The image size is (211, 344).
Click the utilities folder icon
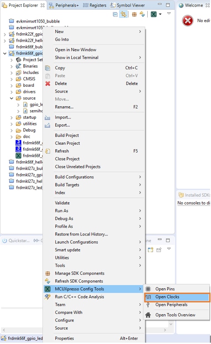click(19, 124)
